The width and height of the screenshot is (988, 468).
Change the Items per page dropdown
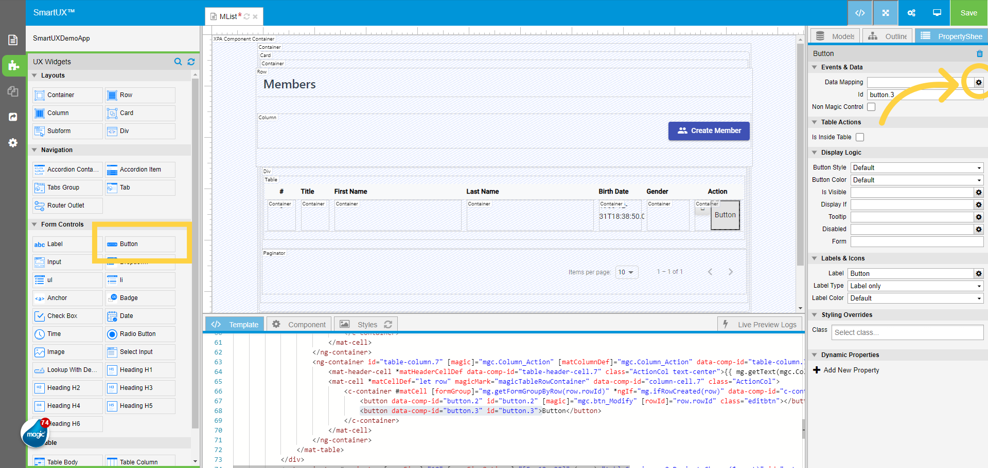click(626, 272)
